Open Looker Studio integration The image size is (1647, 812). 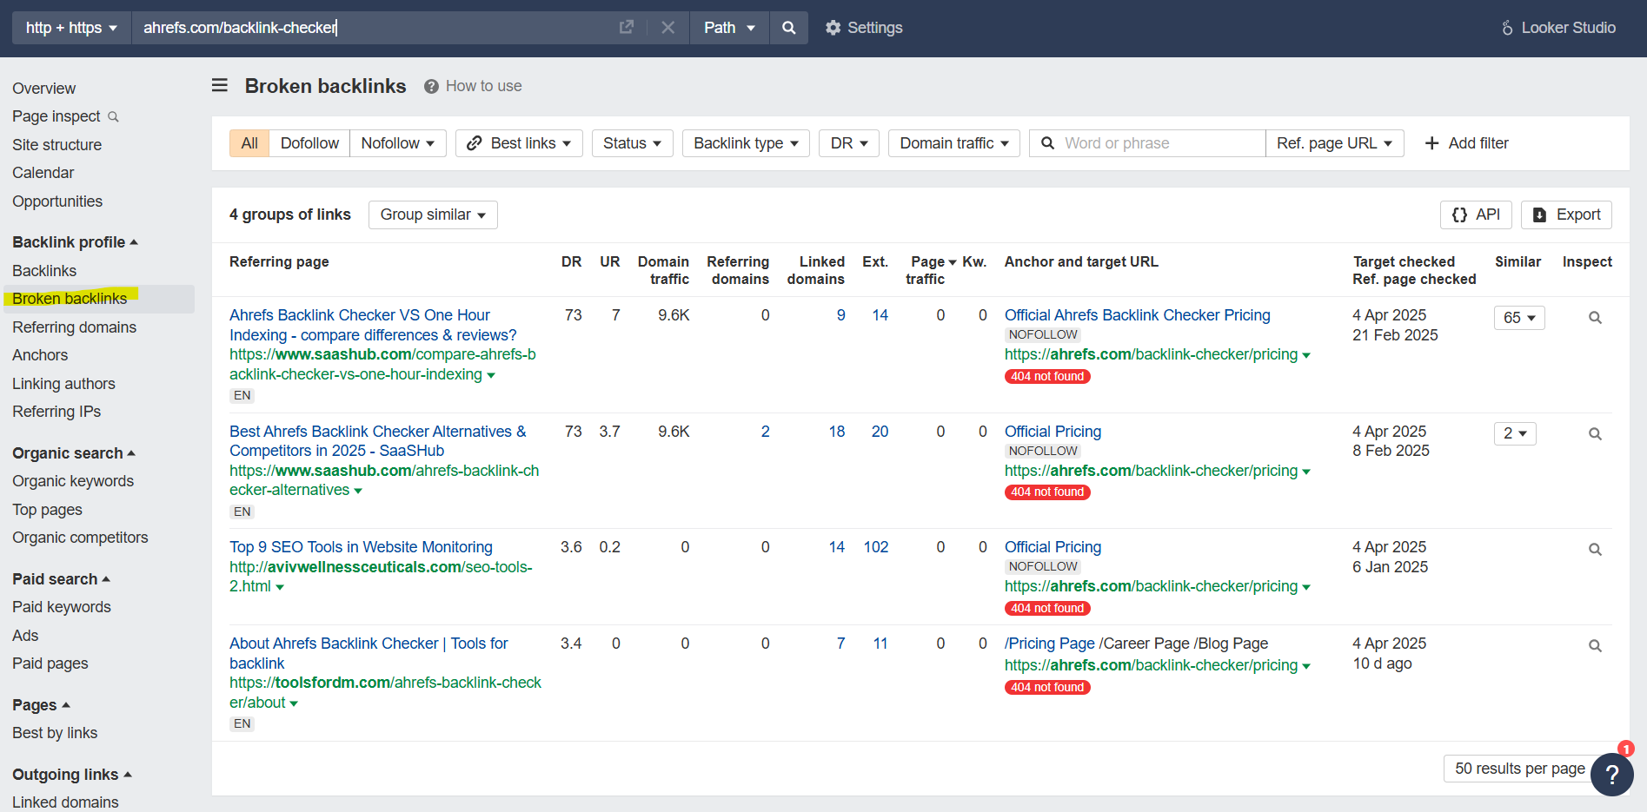tap(1558, 28)
